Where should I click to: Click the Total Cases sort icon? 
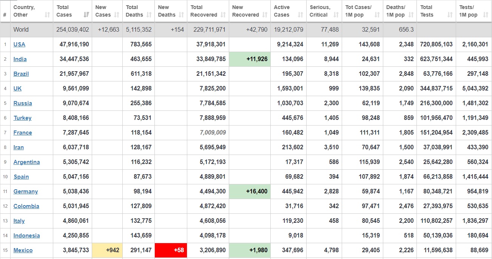(86, 15)
